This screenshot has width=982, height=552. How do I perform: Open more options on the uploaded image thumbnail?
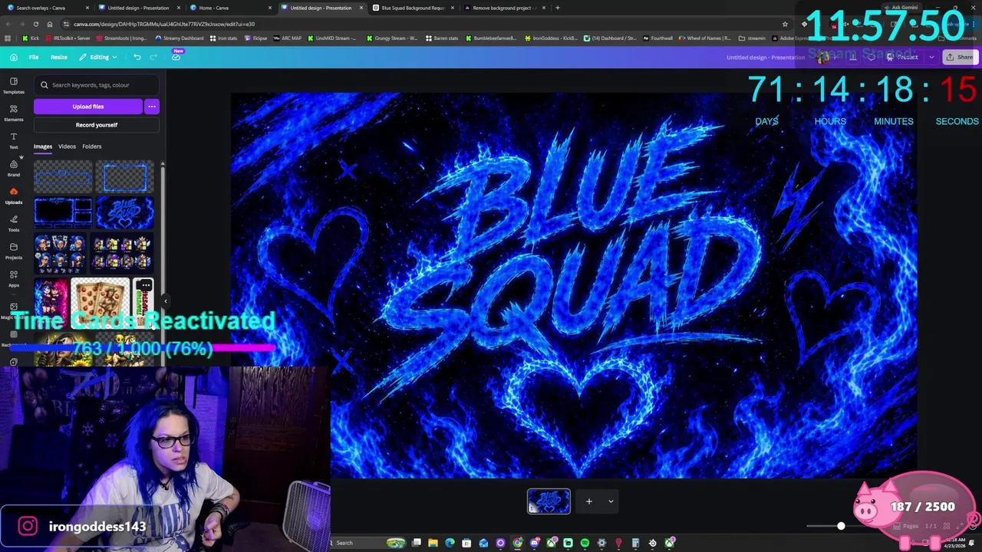pyautogui.click(x=145, y=285)
